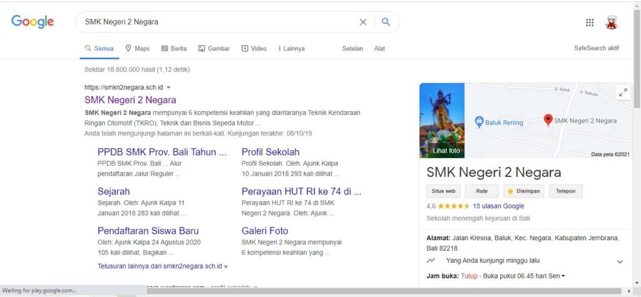This screenshot has height=297, width=641.
Task: Click the blue magnifier search icon
Action: (x=386, y=22)
